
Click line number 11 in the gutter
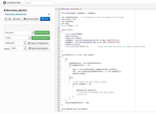58,30
